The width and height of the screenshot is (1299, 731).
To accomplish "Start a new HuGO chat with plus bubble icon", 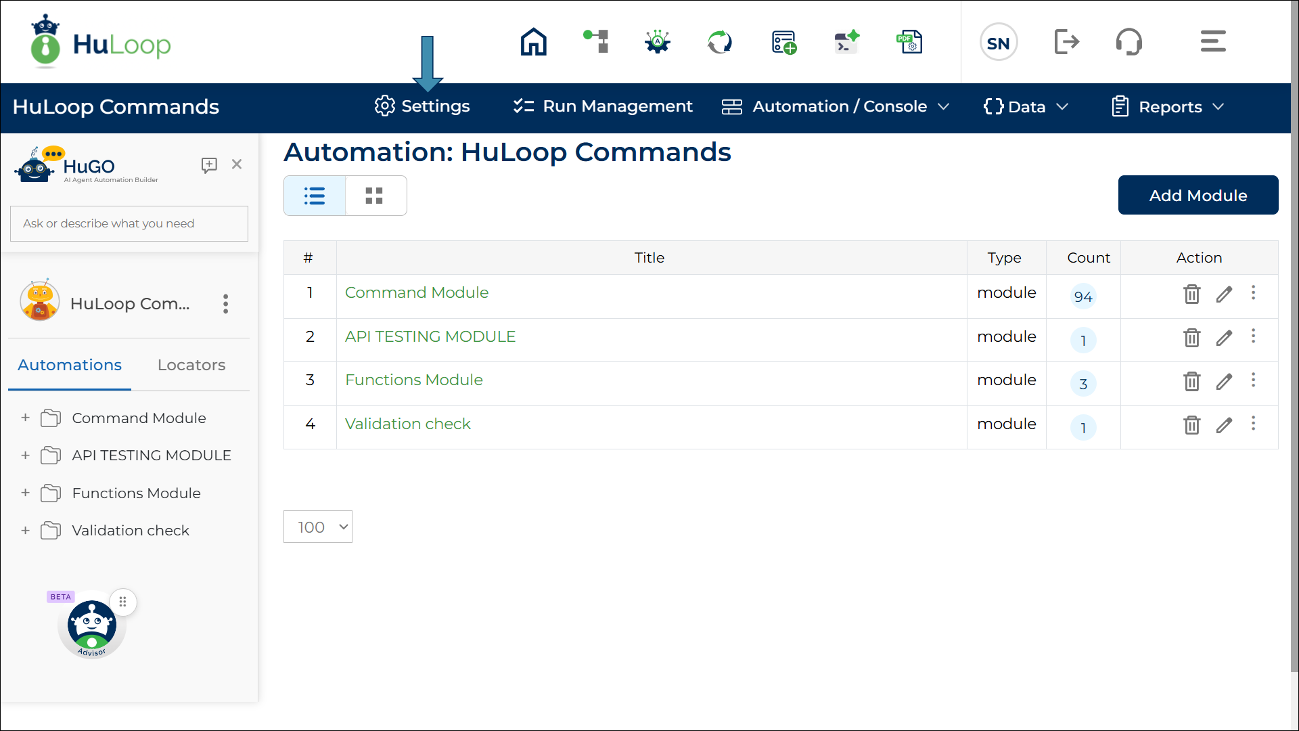I will [209, 165].
